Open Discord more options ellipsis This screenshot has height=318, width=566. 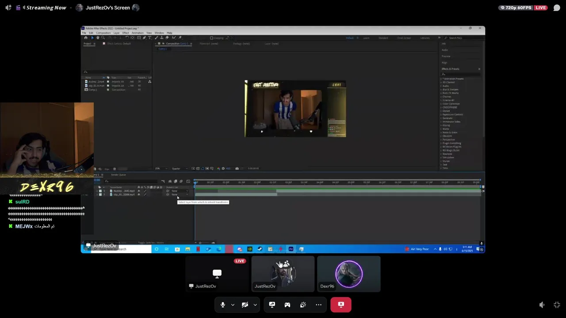click(318, 305)
